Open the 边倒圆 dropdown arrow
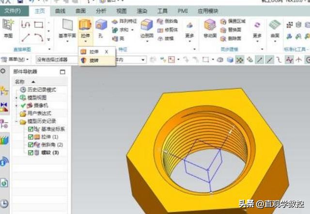Image resolution: width=310 pixels, height=214 pixels. pyautogui.click(x=147, y=41)
